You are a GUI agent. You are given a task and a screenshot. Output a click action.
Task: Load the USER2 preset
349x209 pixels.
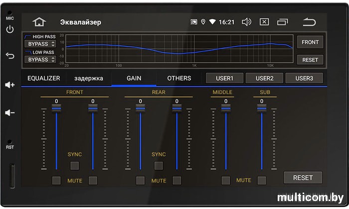pos(264,78)
